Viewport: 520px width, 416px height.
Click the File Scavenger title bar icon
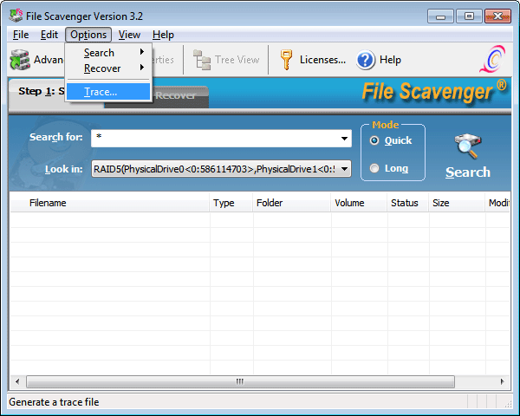[x=16, y=16]
